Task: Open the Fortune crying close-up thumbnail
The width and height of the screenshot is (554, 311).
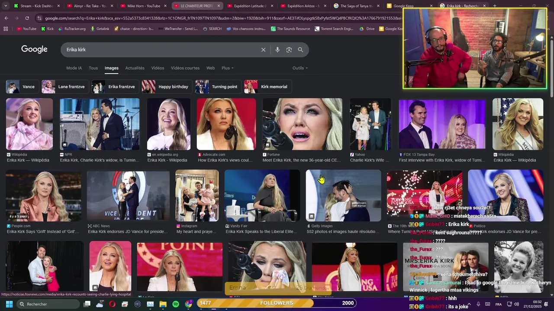Action: (302, 124)
